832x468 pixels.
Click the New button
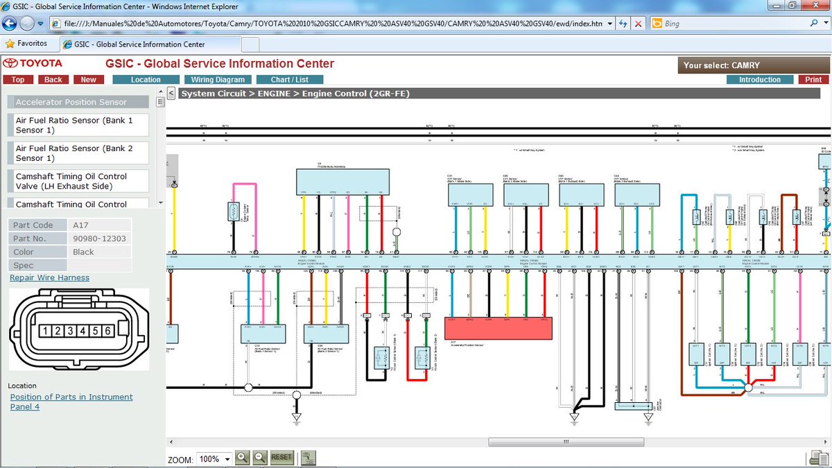(89, 80)
